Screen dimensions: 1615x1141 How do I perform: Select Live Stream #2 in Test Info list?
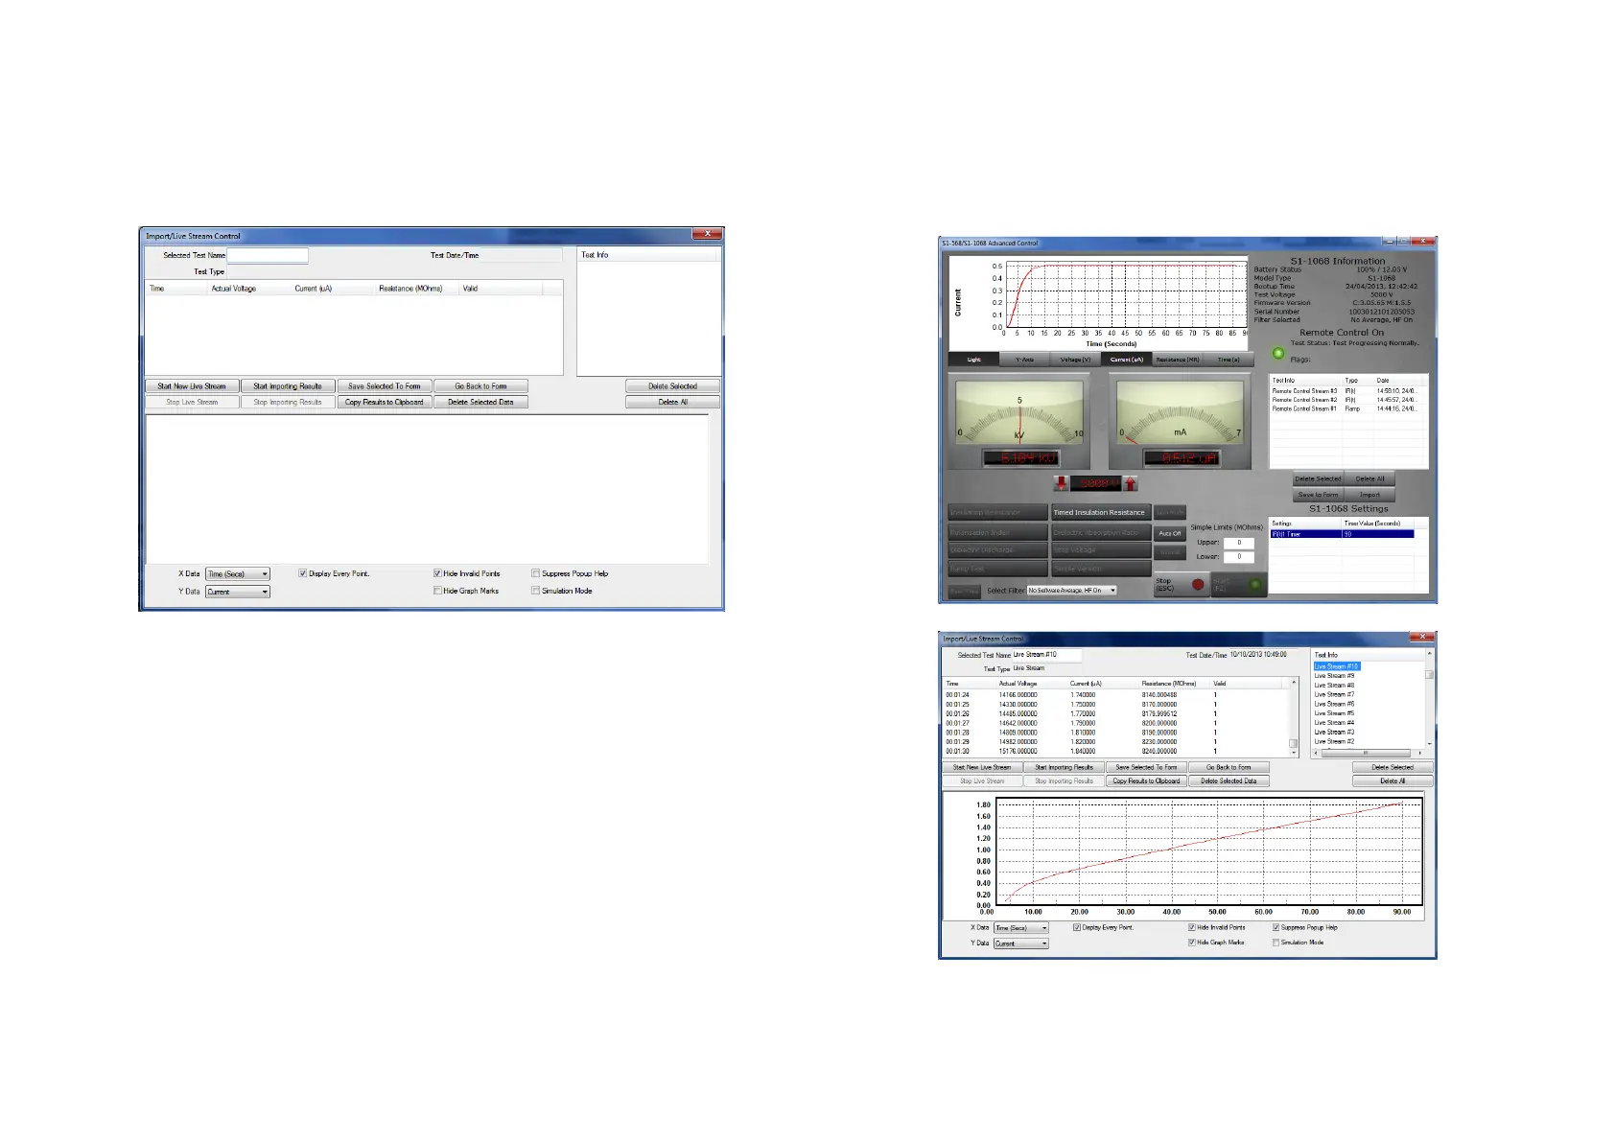1334,742
